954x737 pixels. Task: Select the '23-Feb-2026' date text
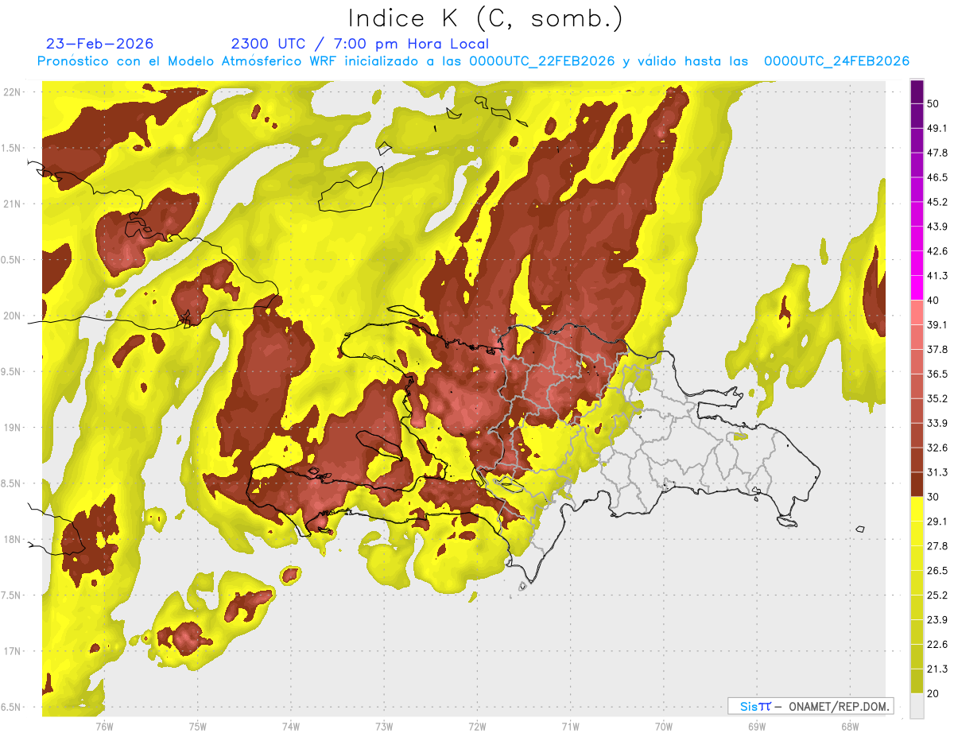(100, 44)
